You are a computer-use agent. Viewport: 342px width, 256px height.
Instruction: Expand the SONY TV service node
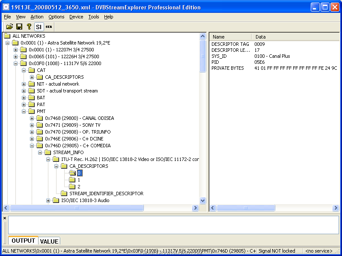32,125
